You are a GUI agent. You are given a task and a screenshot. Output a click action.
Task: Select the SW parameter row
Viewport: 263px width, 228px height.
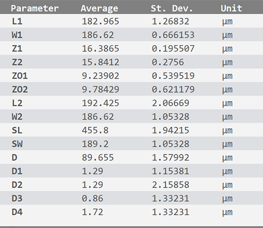pyautogui.click(x=131, y=144)
